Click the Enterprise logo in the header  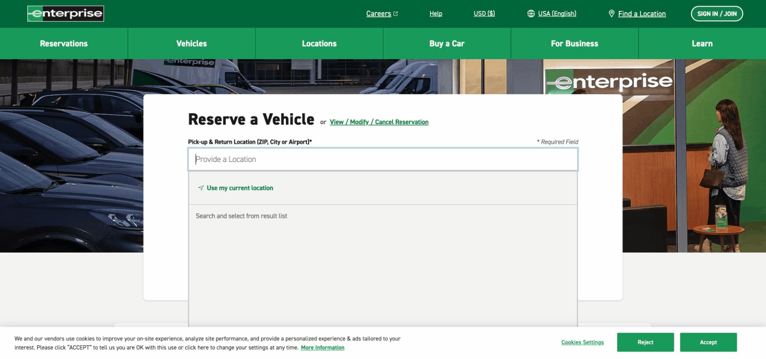65,14
